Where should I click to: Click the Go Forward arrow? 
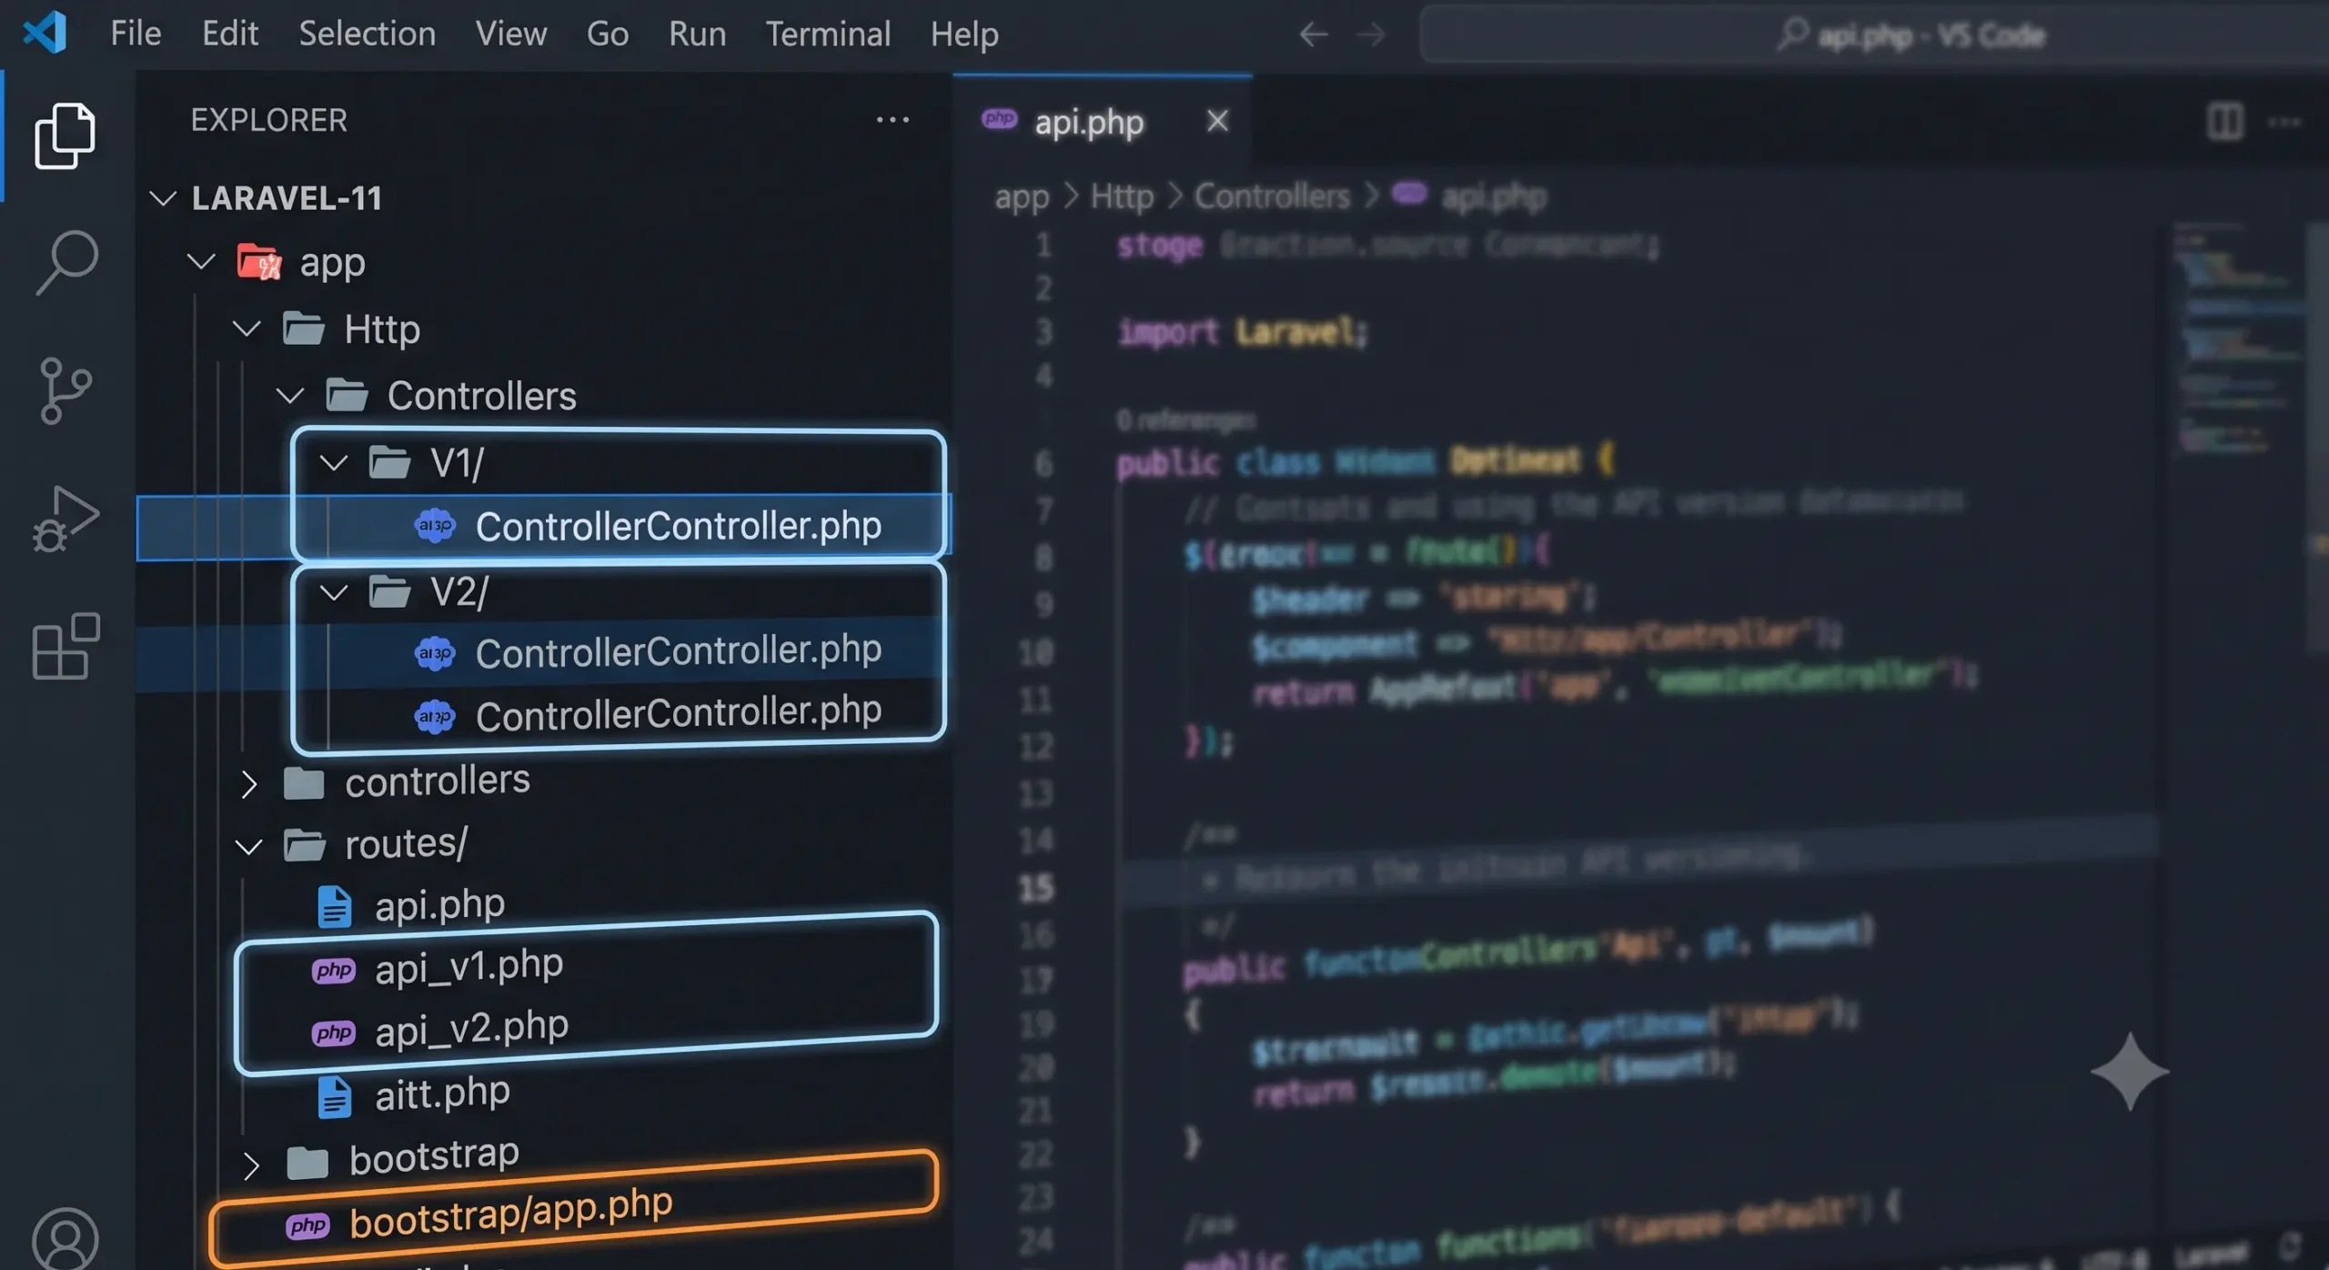coord(1370,35)
